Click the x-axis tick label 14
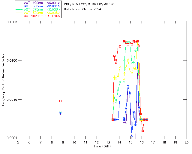The width and height of the screenshot is (192, 154). [119, 142]
